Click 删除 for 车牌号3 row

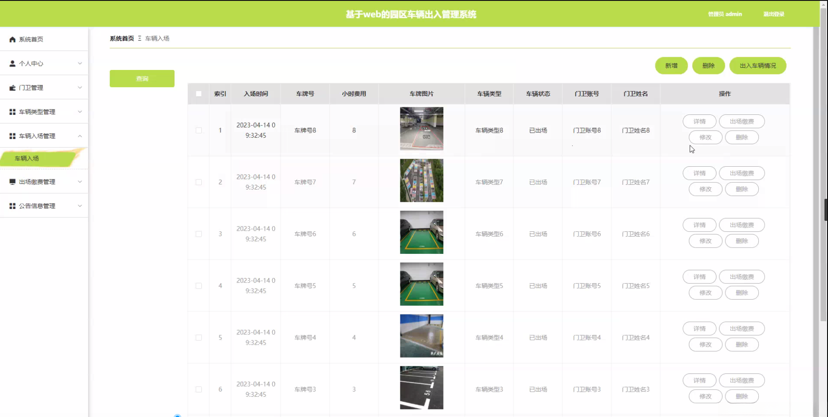[x=742, y=396]
